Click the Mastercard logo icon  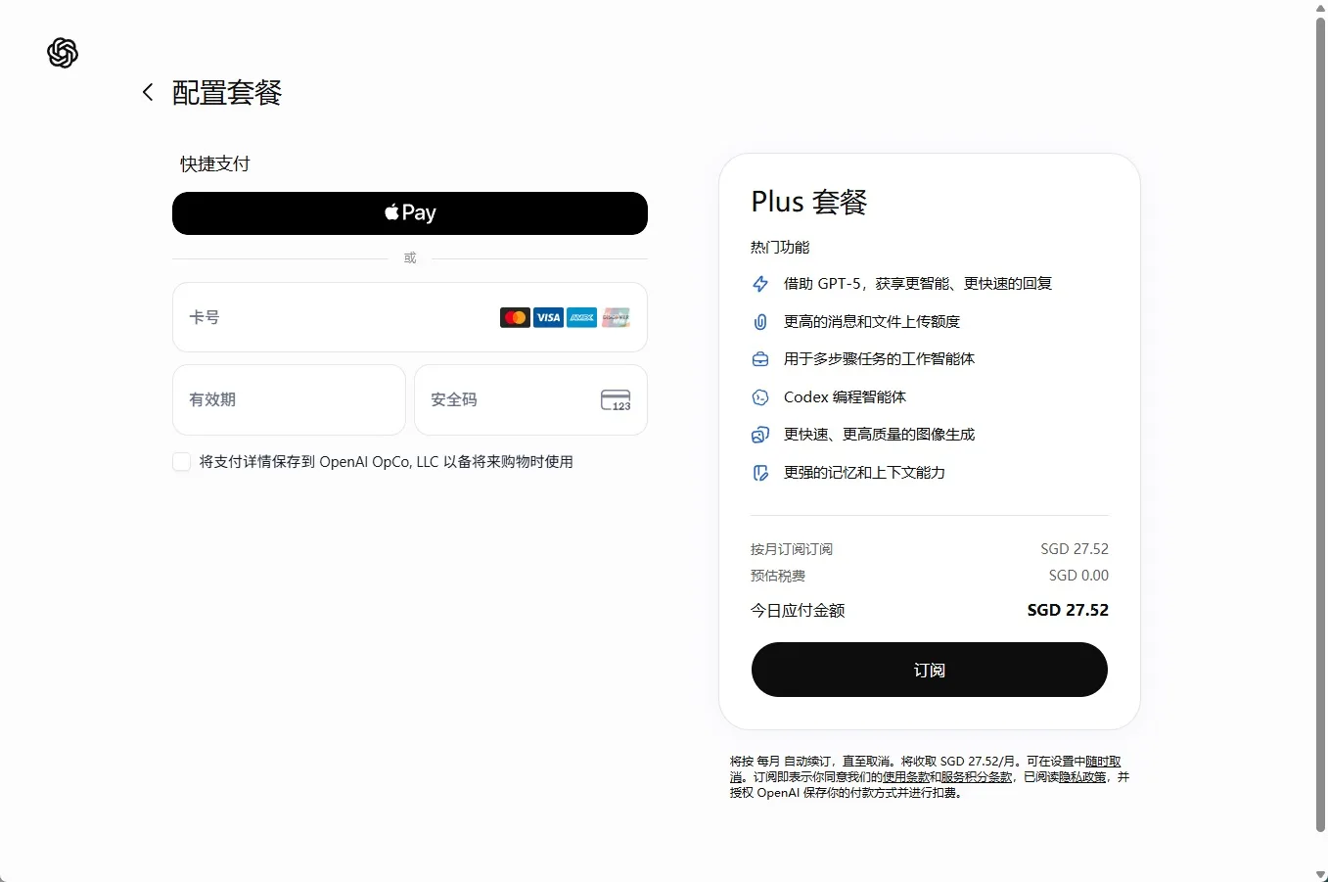point(515,317)
